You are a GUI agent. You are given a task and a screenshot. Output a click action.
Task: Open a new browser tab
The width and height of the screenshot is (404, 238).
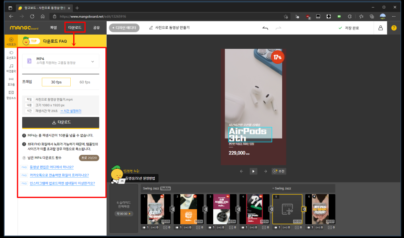[77, 8]
